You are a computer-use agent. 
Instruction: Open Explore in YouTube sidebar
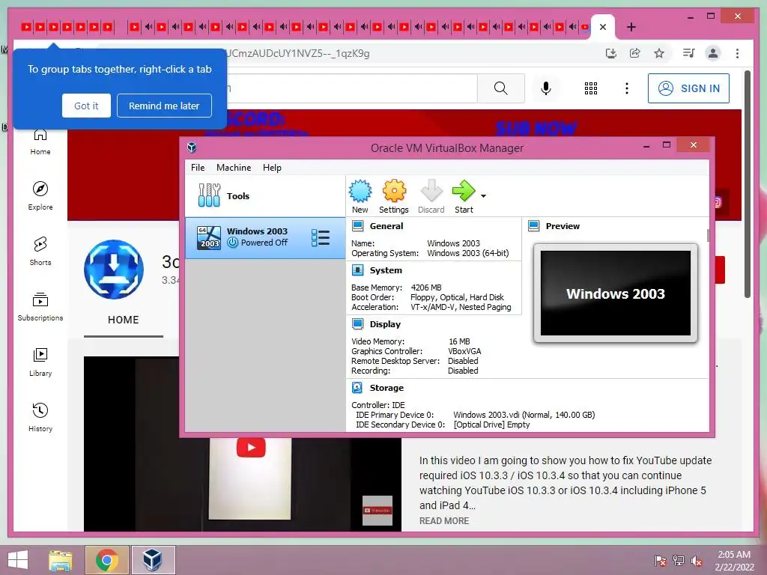40,196
